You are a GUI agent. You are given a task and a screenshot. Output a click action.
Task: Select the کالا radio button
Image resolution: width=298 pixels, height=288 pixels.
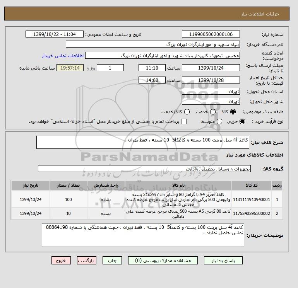pyautogui.click(x=233, y=112)
